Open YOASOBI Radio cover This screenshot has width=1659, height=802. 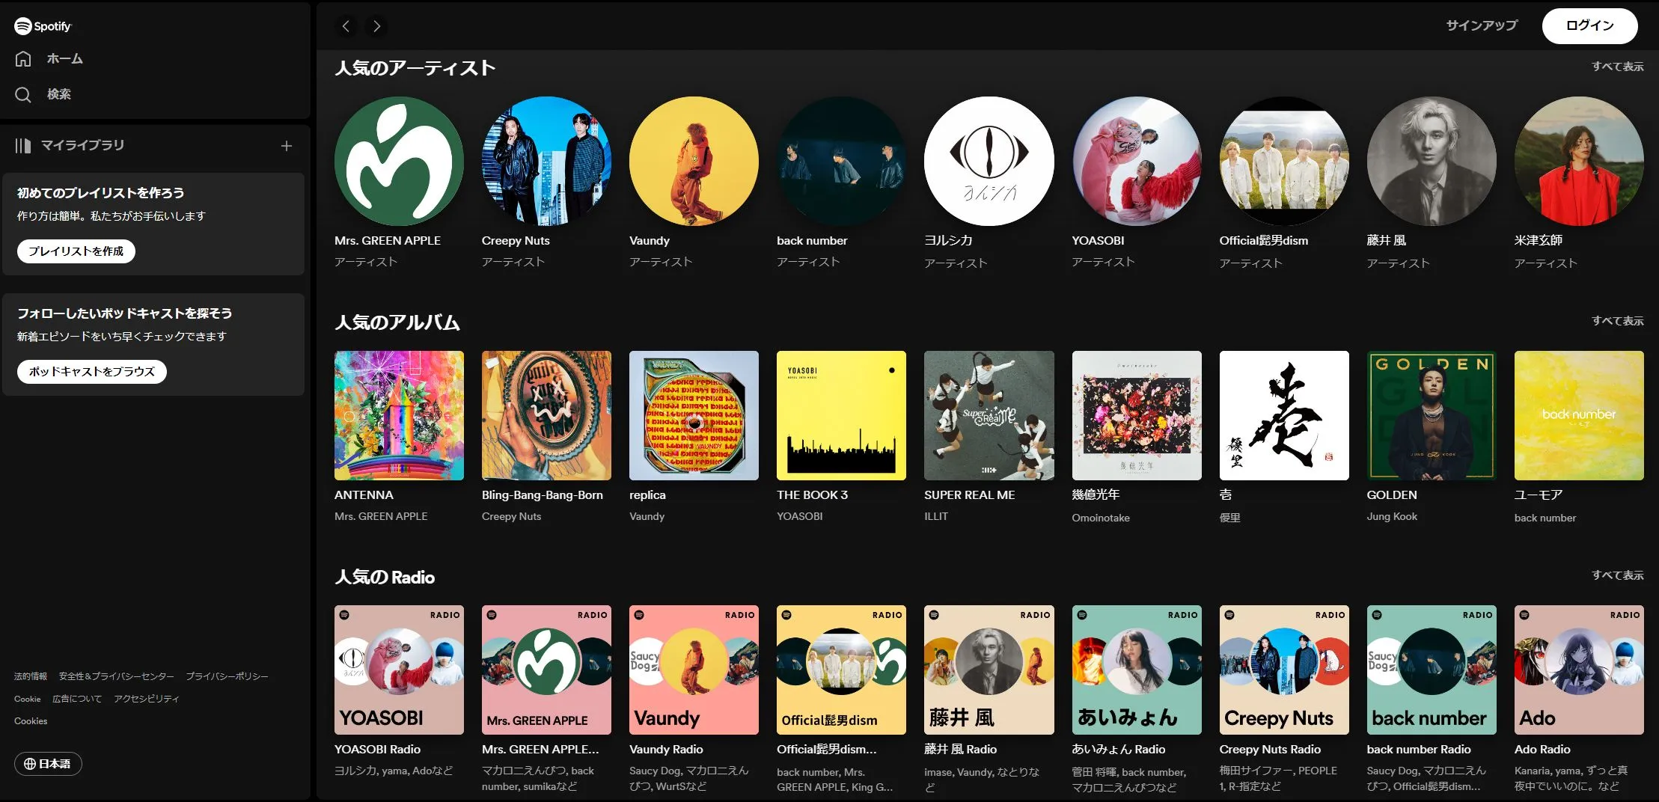[399, 670]
